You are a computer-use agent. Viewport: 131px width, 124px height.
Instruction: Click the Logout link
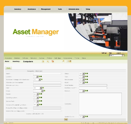(x=118, y=53)
